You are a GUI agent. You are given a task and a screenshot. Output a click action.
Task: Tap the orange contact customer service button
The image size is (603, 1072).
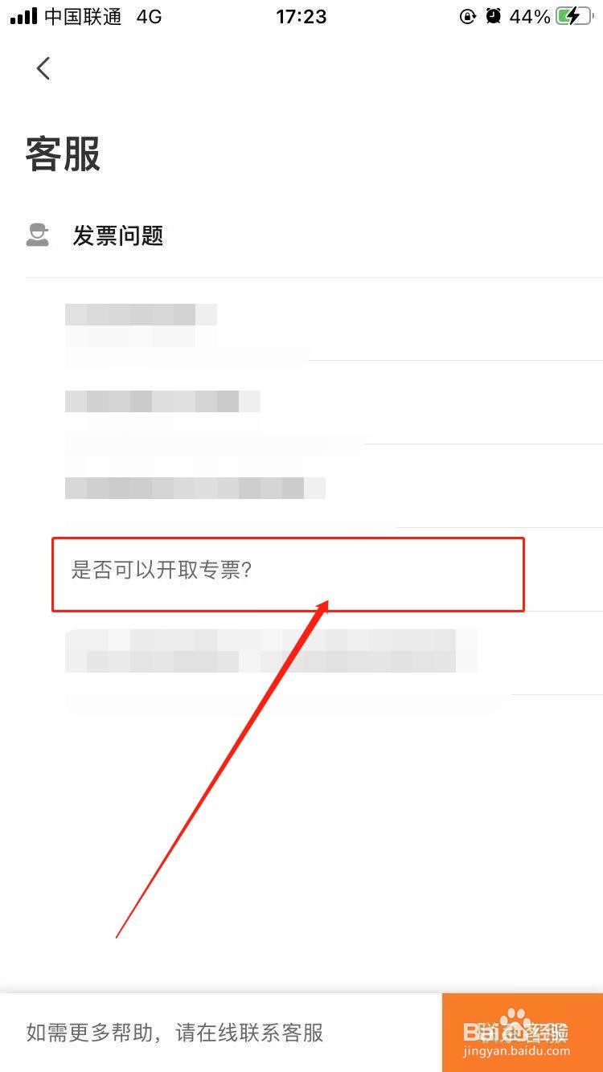[523, 1033]
